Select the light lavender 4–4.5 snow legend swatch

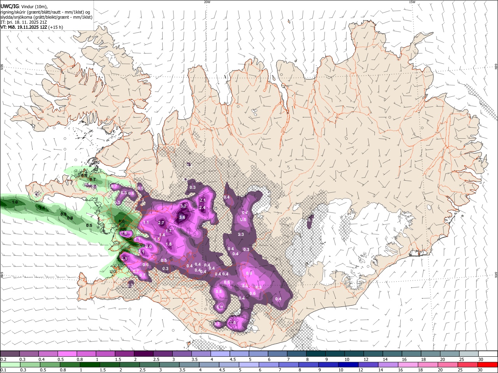click(220, 354)
